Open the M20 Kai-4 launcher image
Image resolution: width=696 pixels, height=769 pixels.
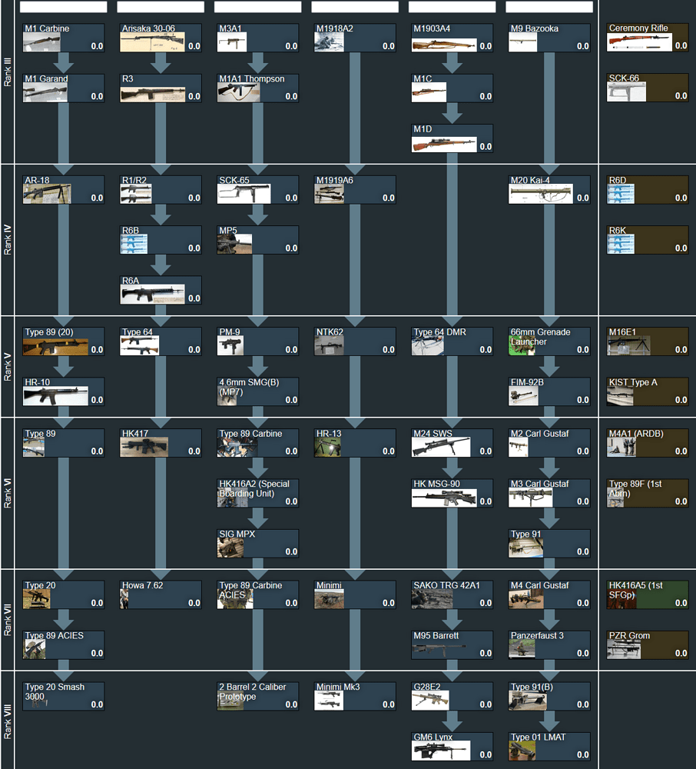coord(541,195)
